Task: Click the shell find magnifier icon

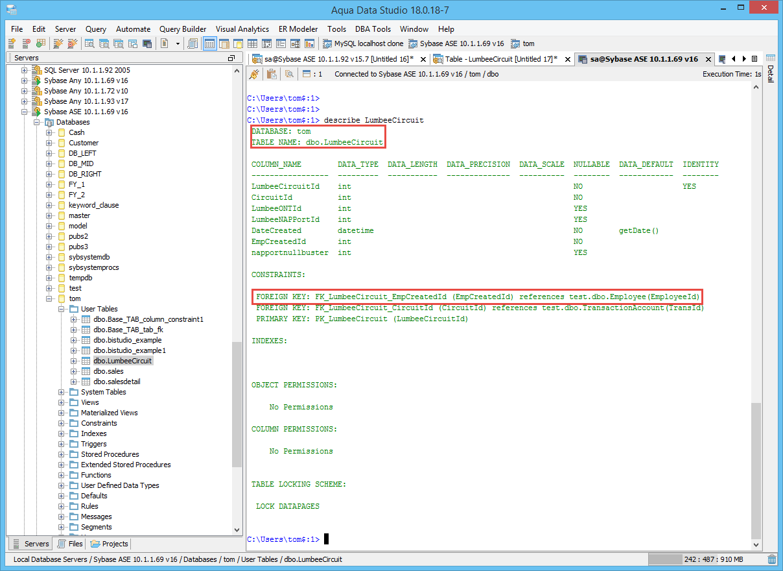Action: point(289,74)
